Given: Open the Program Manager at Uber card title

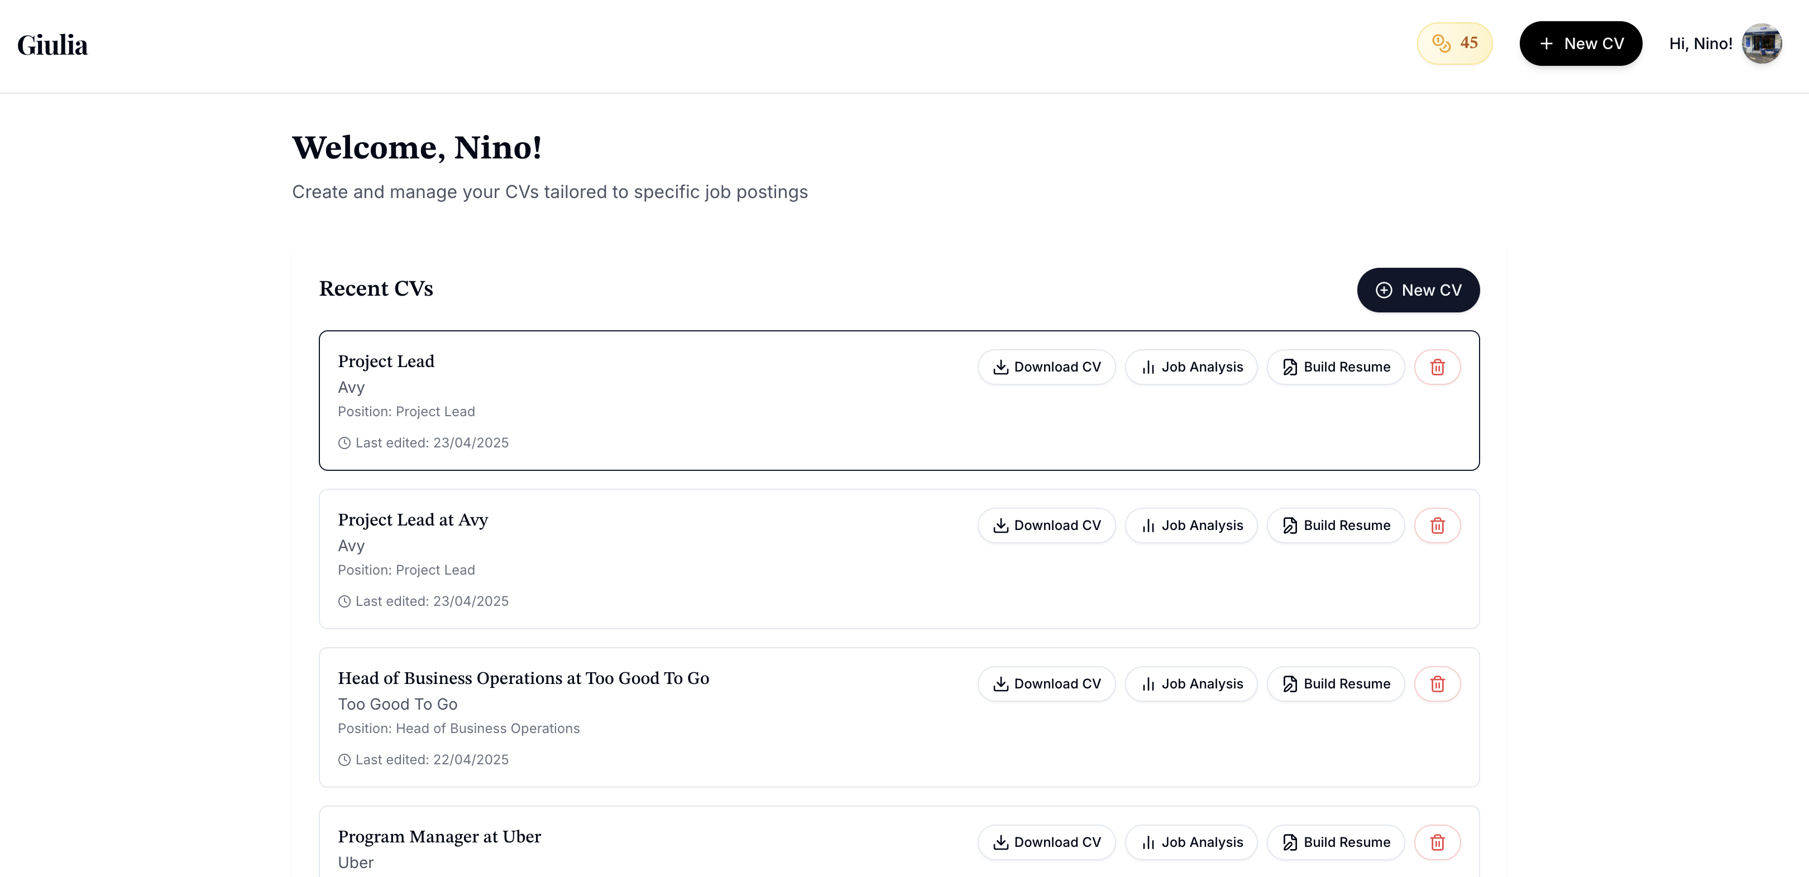Looking at the screenshot, I should [439, 837].
